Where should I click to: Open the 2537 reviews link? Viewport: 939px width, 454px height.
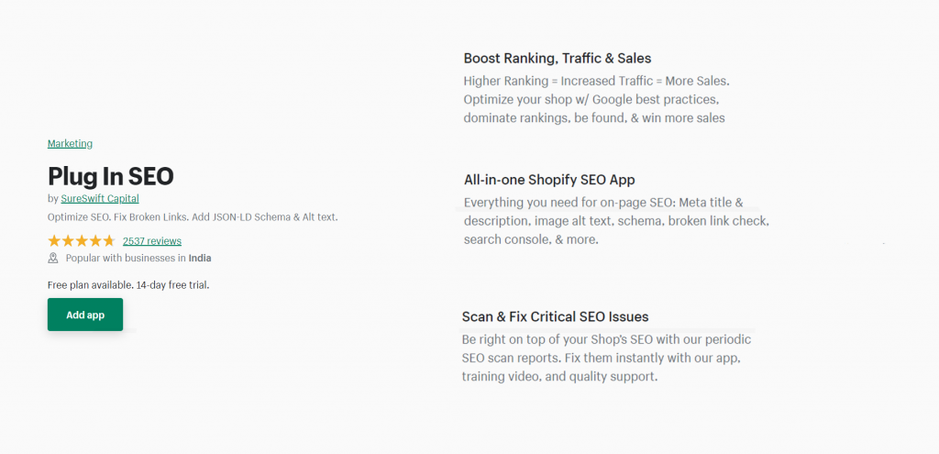coord(152,241)
